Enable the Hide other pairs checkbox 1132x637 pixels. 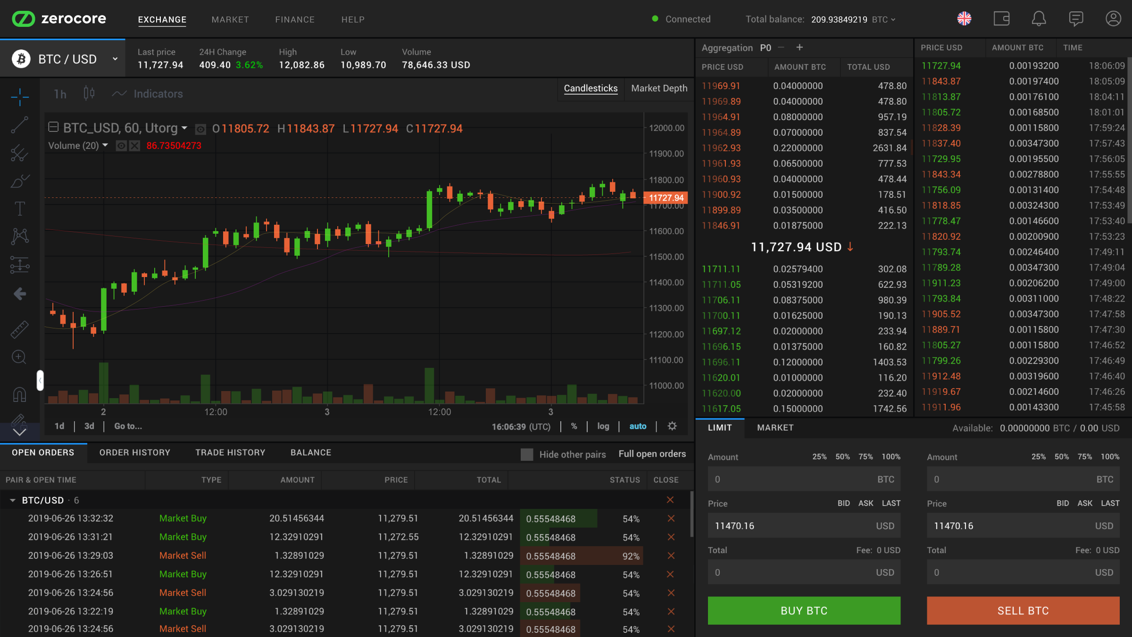pyautogui.click(x=527, y=454)
